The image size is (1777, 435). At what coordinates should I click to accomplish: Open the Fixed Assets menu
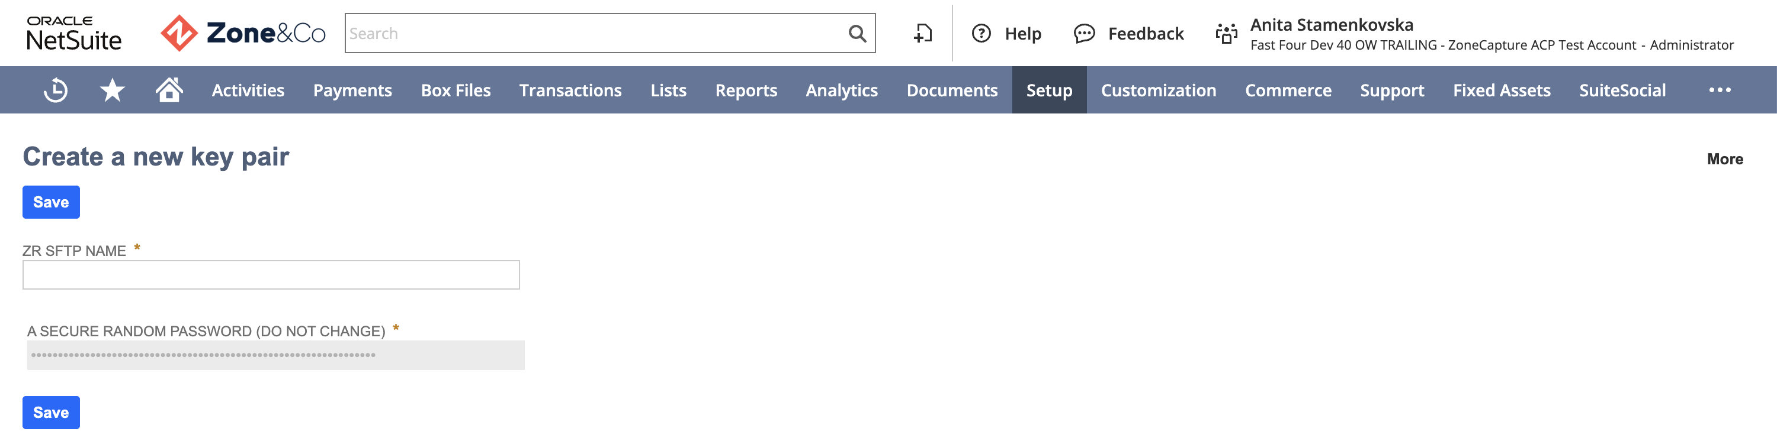(x=1501, y=90)
